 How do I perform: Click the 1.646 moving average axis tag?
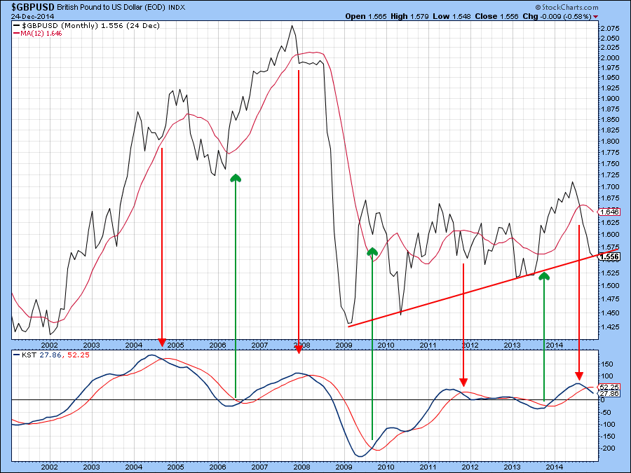tap(609, 211)
